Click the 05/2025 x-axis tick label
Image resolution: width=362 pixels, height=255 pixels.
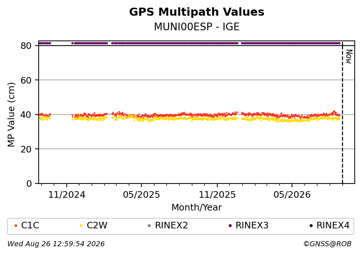[141, 195]
